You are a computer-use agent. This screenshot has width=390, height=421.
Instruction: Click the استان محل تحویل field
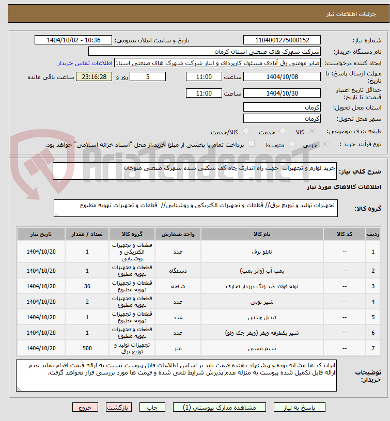pos(282,107)
